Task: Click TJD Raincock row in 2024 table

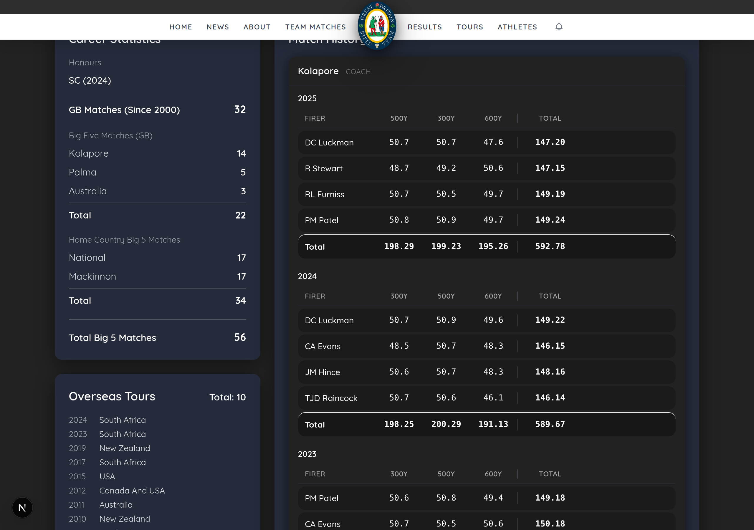Action: tap(486, 398)
